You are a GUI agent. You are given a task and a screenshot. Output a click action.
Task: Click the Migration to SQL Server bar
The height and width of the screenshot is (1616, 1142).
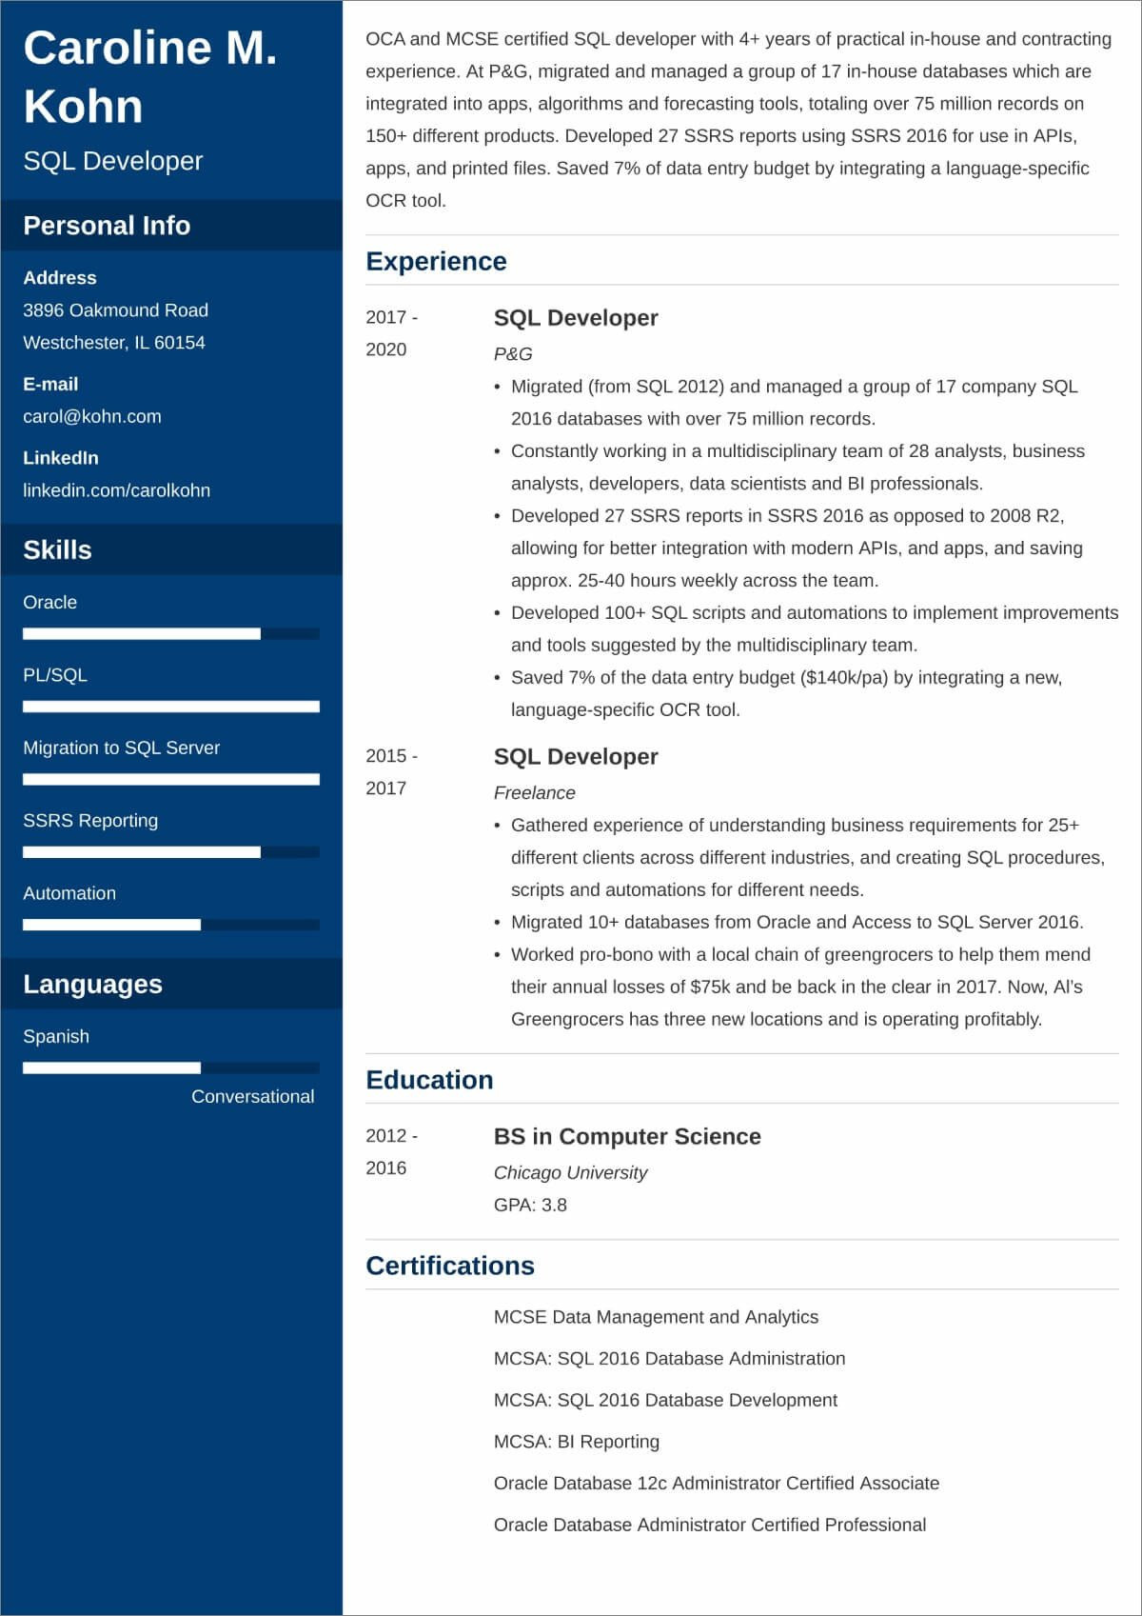click(171, 780)
